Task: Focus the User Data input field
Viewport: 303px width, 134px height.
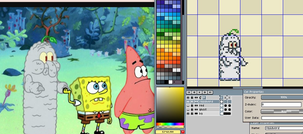Action: (x=282, y=118)
